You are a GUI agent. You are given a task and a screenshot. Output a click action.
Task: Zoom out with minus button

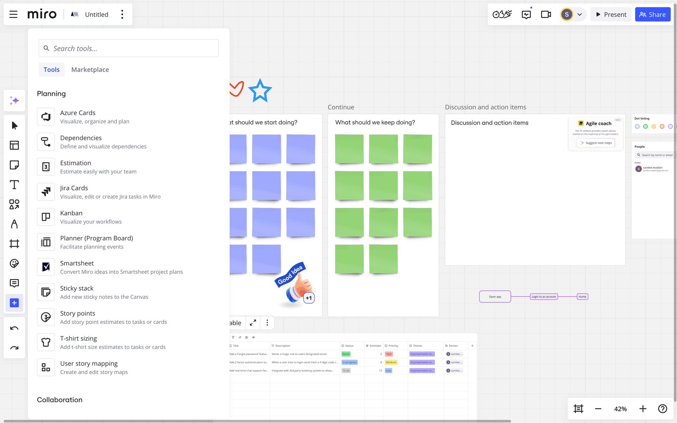click(x=598, y=409)
